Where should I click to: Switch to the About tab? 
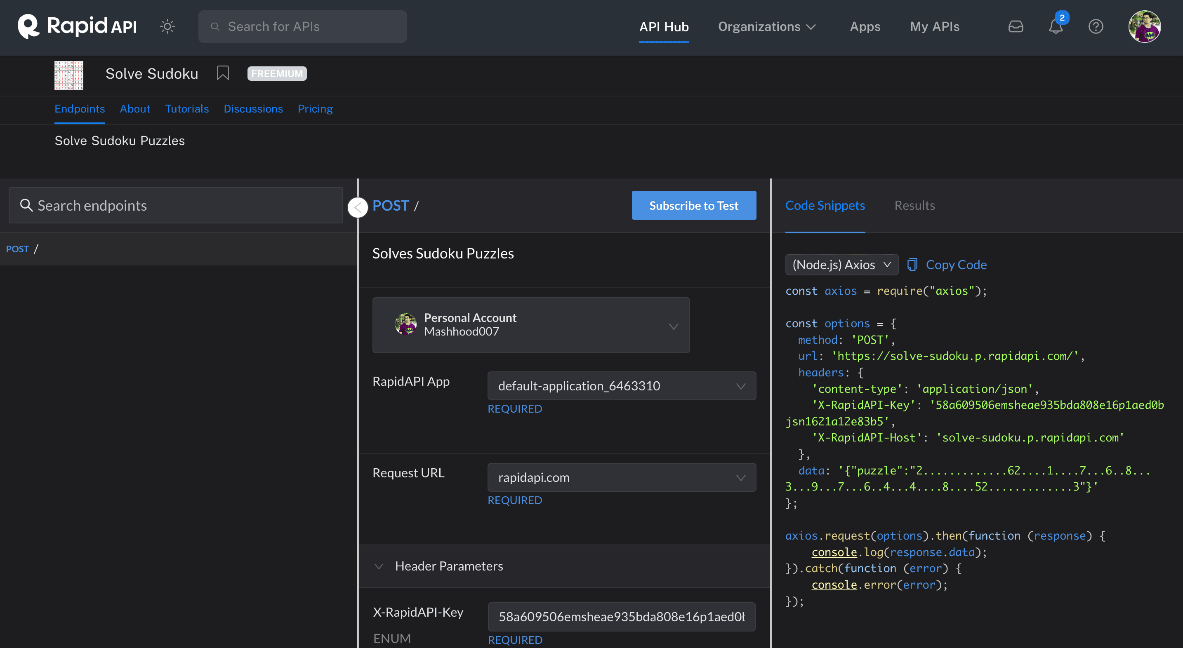[135, 109]
